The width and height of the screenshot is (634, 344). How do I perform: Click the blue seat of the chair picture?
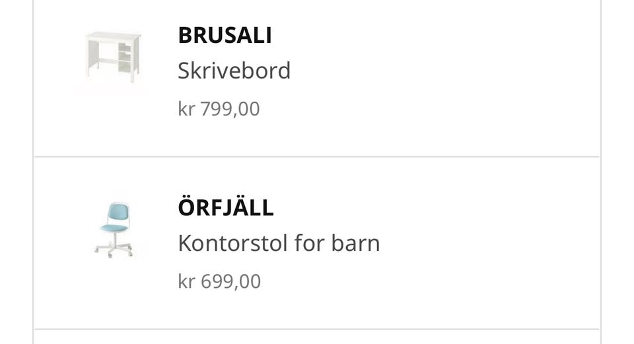coord(114,228)
